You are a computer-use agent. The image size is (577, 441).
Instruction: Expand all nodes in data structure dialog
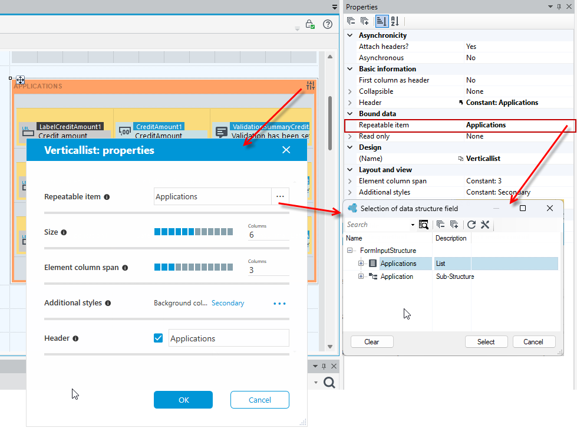coord(454,225)
